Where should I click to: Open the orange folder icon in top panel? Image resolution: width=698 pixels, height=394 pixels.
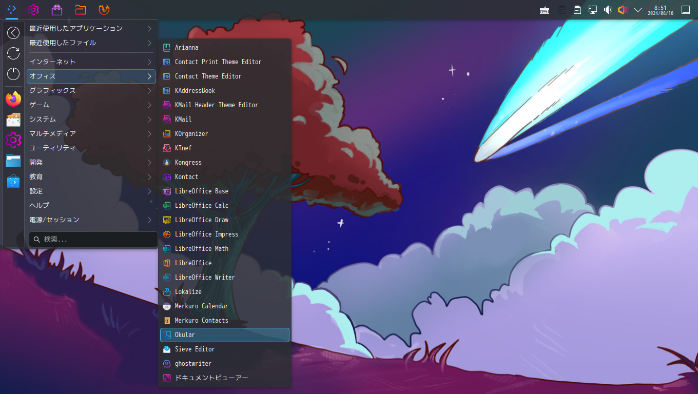pyautogui.click(x=80, y=10)
